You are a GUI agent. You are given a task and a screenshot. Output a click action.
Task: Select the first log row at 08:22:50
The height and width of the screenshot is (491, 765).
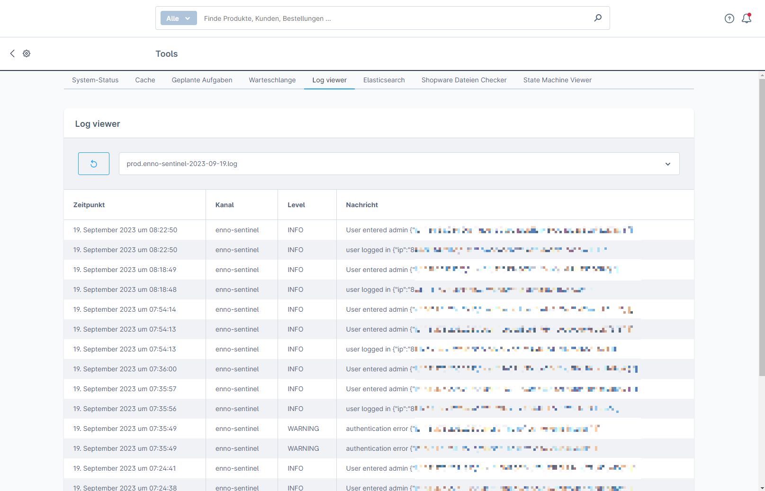(x=379, y=230)
